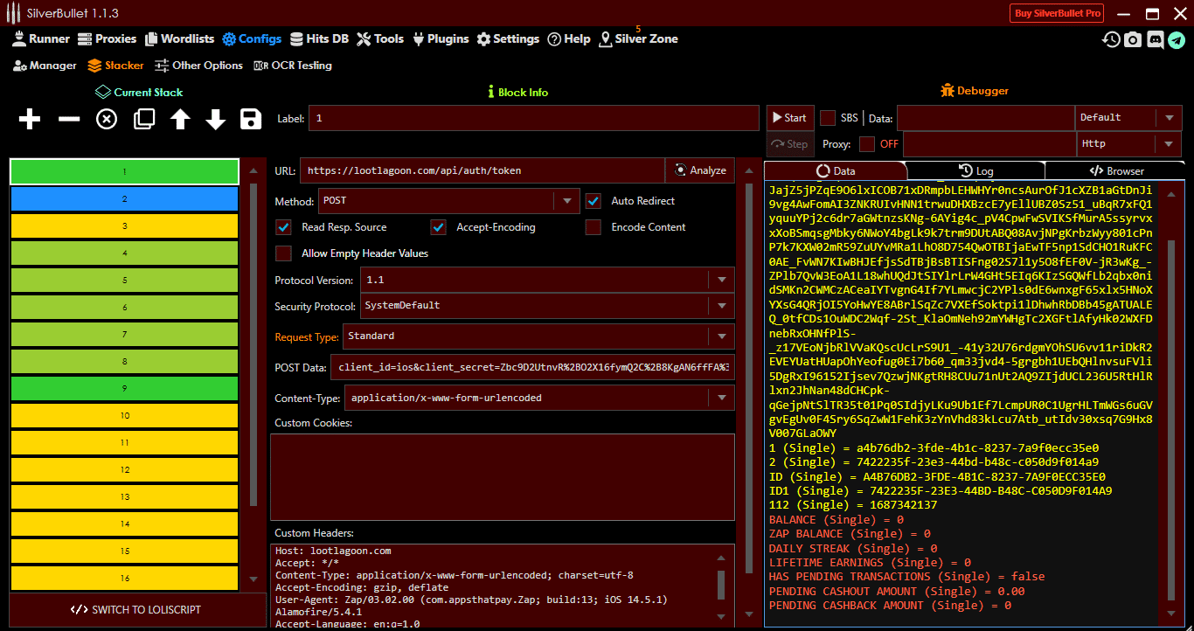Disable the Auto Redirect checkbox
The width and height of the screenshot is (1194, 631).
pos(594,200)
